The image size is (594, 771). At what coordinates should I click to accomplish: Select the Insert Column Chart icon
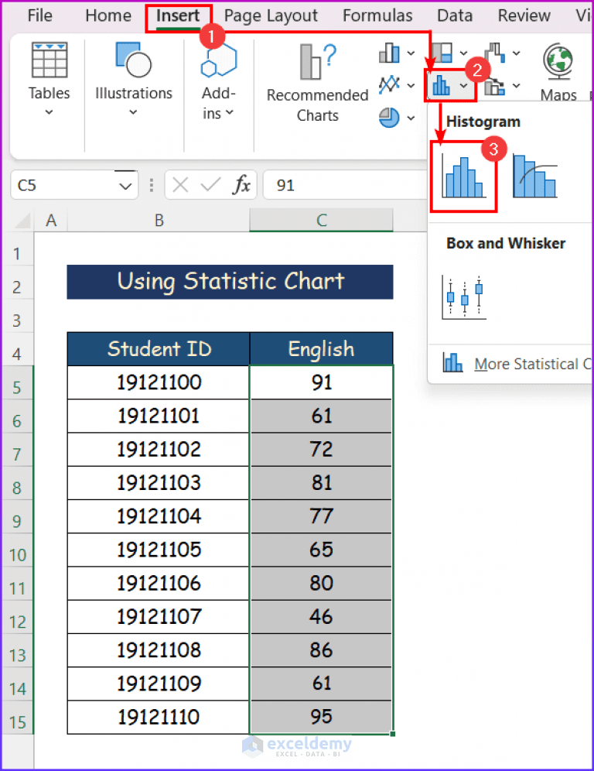[390, 52]
